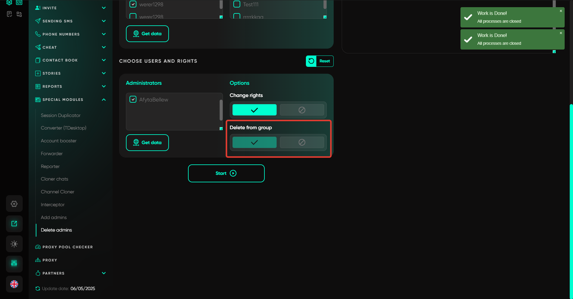Expand the Contact Book menu chevron
The image size is (573, 299).
point(104,60)
